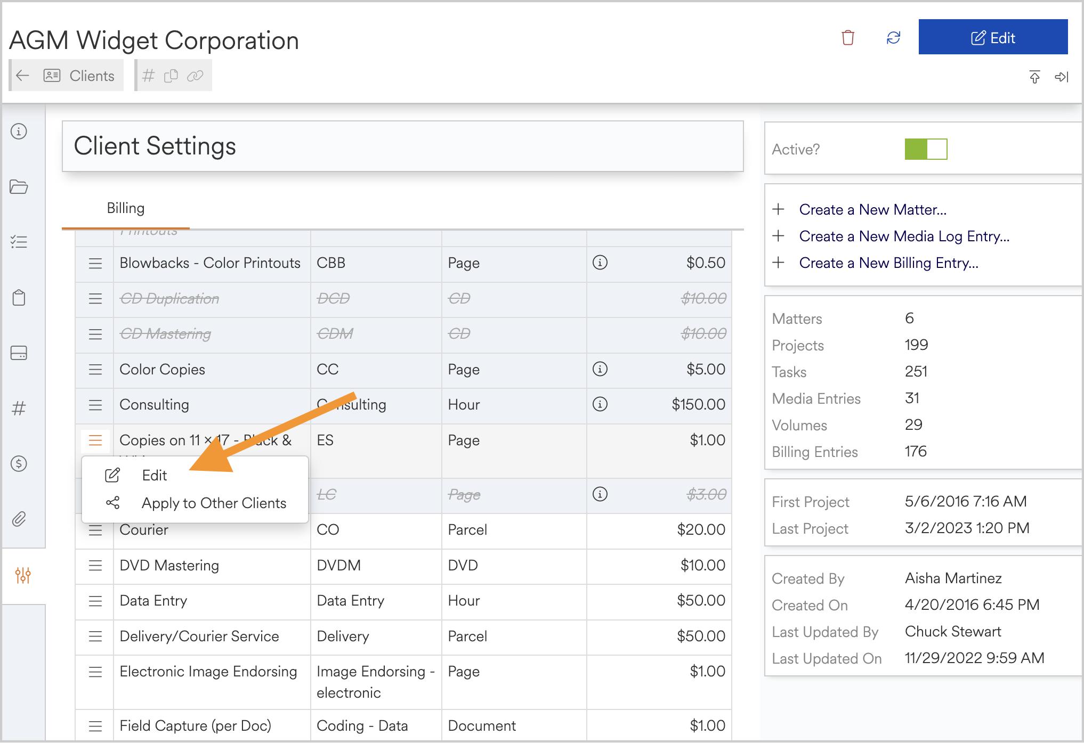Click Create a New Matter link
The image size is (1084, 743).
[x=873, y=210]
